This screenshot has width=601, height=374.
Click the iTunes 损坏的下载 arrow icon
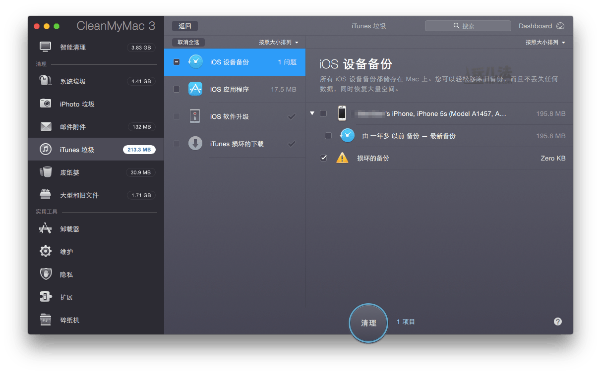tap(195, 143)
